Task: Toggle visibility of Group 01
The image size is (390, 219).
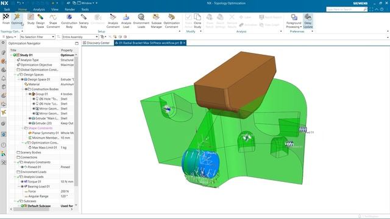Action: tap(30, 94)
